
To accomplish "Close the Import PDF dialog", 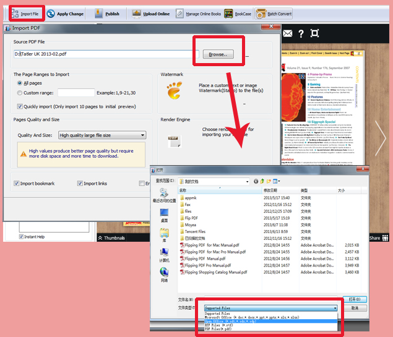I will point(270,27).
